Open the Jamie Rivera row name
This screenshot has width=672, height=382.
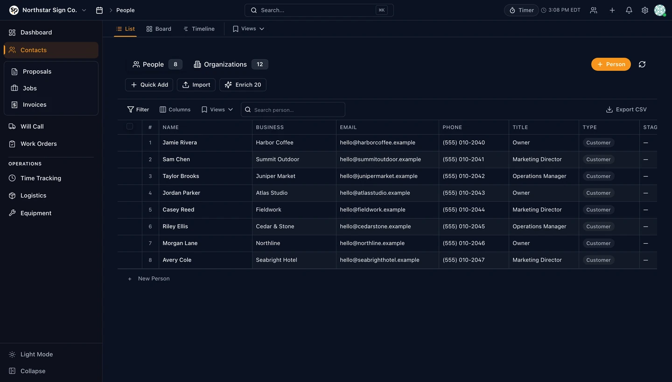(x=180, y=143)
